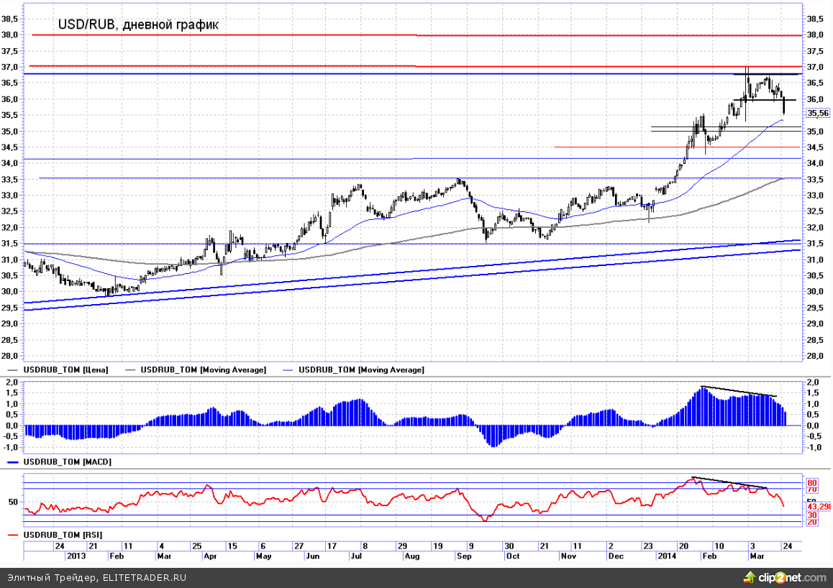
Task: Click the Oct month label
Action: coord(513,556)
